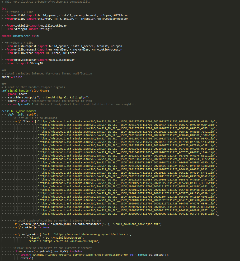Click the closing bracket ending files list

coord(218,214)
